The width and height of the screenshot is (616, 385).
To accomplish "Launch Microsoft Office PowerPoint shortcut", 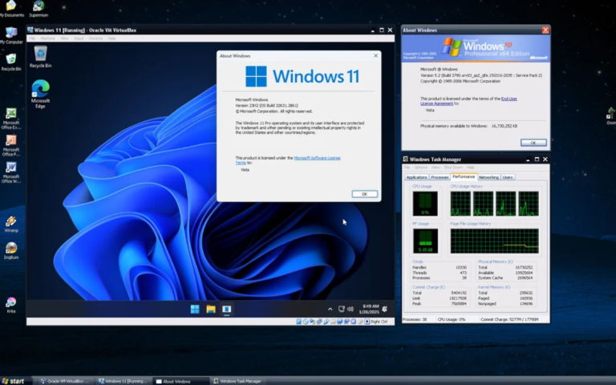I will pos(11,145).
